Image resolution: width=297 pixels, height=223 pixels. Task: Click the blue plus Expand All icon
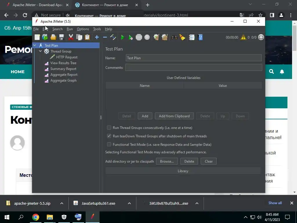(97, 37)
